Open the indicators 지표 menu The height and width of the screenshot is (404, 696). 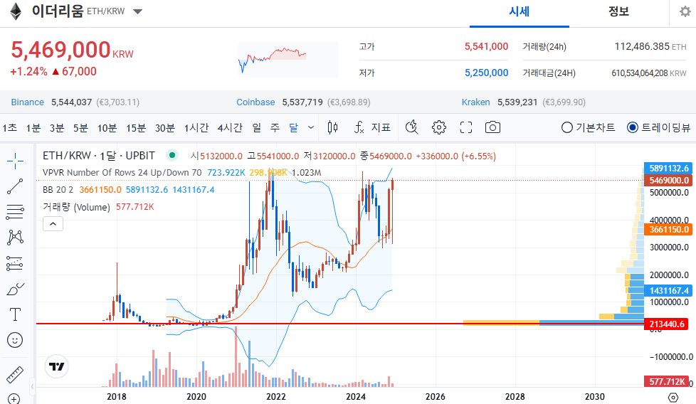(373, 128)
